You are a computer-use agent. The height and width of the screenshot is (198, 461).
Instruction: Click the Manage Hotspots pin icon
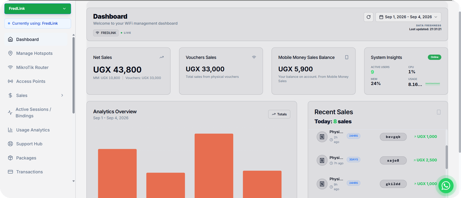coord(10,53)
